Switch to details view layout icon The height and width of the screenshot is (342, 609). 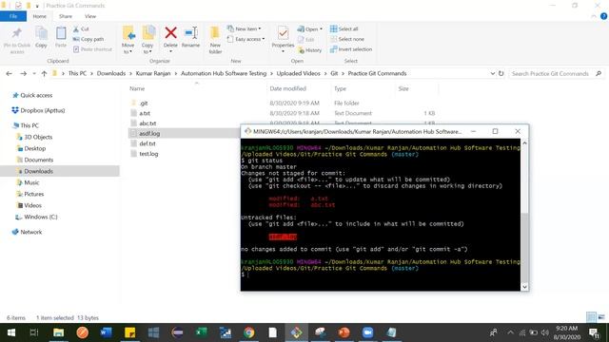click(591, 317)
